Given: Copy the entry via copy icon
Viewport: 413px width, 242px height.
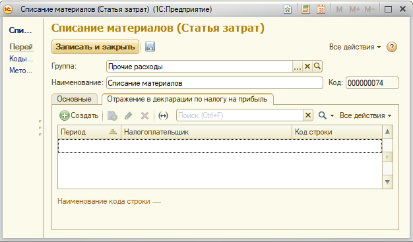Looking at the screenshot, I should (112, 115).
